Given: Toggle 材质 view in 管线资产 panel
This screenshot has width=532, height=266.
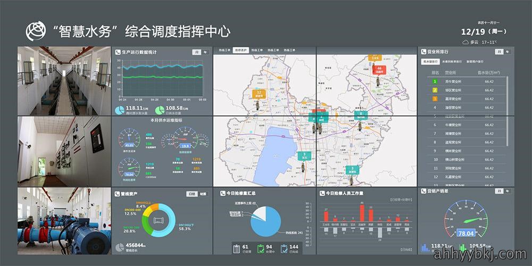Looking at the screenshot, I should click(204, 194).
